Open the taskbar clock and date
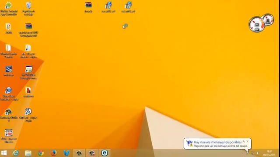280x157 pixels. click(269, 153)
